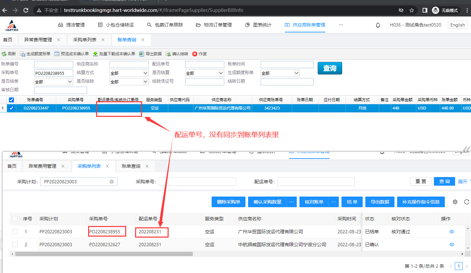This screenshot has width=471, height=273.
Task: Open the 物流订单管理 menu
Action: coord(214,25)
